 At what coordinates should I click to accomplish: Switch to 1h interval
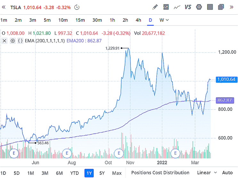tap(112, 20)
